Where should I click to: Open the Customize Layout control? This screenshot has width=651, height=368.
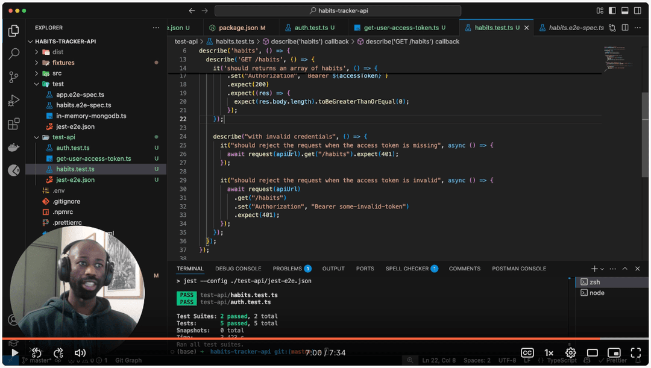pyautogui.click(x=599, y=10)
